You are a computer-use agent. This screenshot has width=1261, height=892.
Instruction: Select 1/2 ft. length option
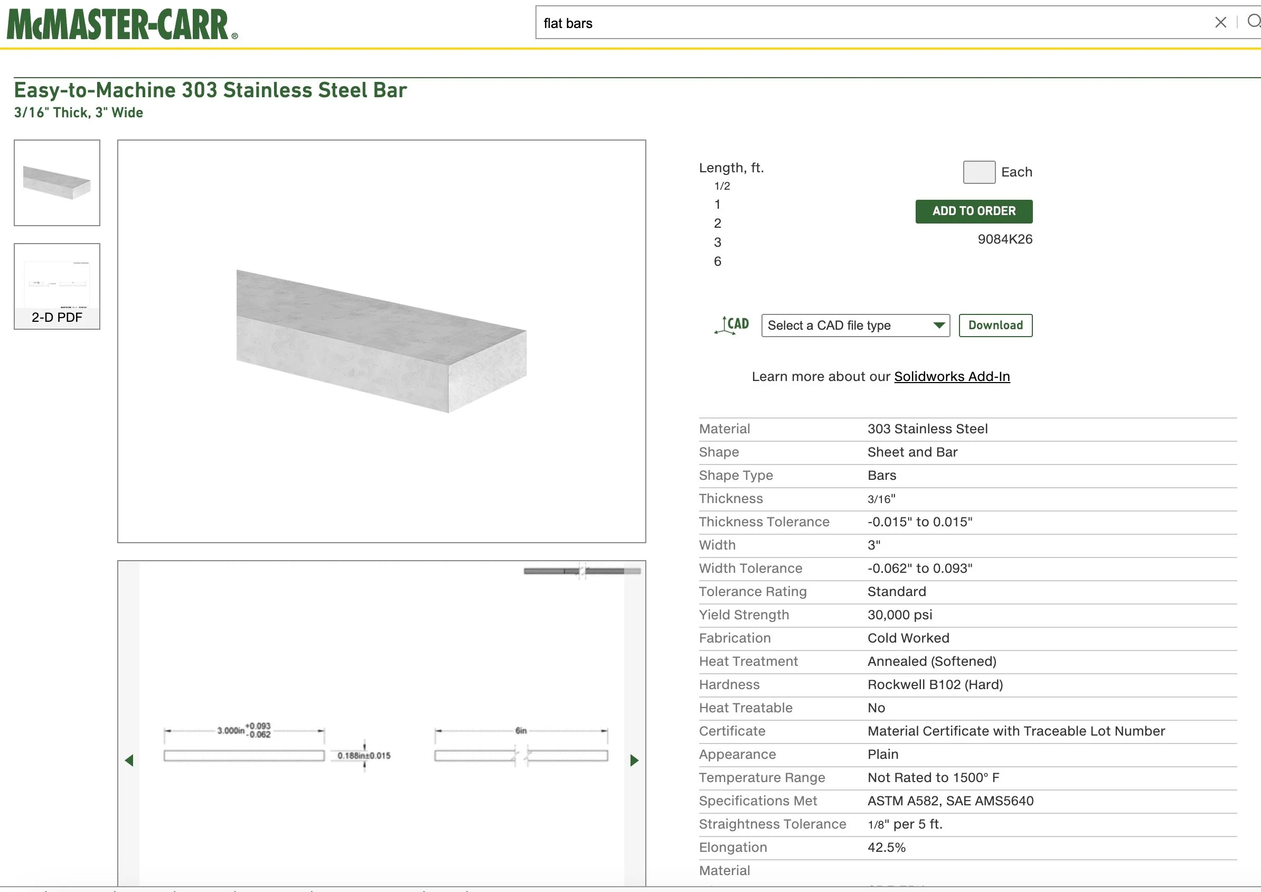click(x=722, y=187)
